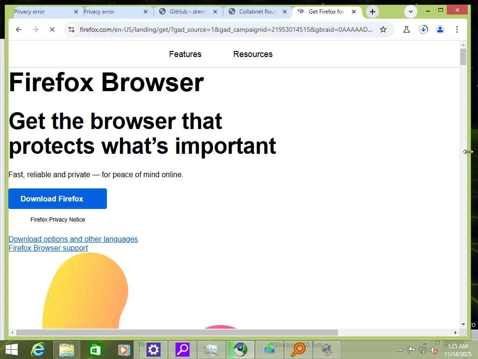Open the Features menu
This screenshot has width=478, height=359.
click(185, 54)
